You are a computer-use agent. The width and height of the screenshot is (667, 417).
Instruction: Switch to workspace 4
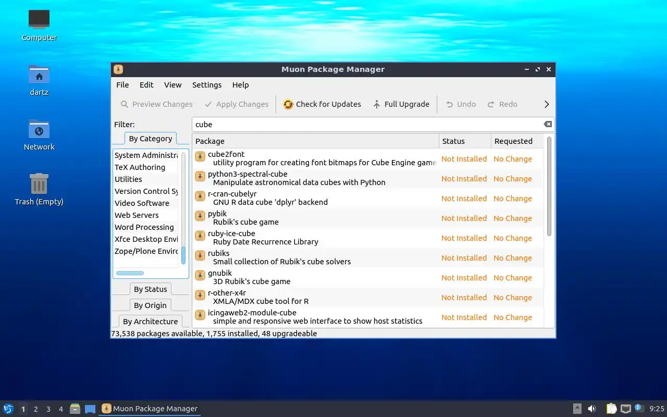[x=60, y=409]
